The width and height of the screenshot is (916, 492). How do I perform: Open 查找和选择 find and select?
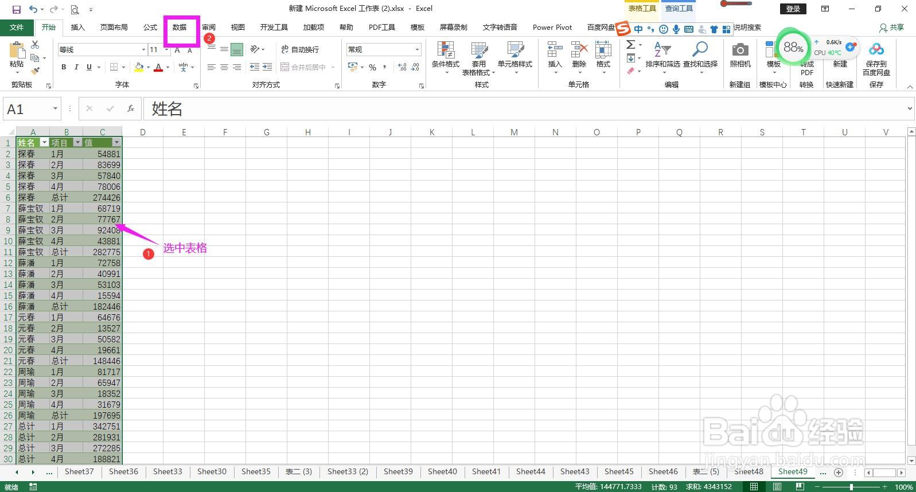click(x=700, y=56)
